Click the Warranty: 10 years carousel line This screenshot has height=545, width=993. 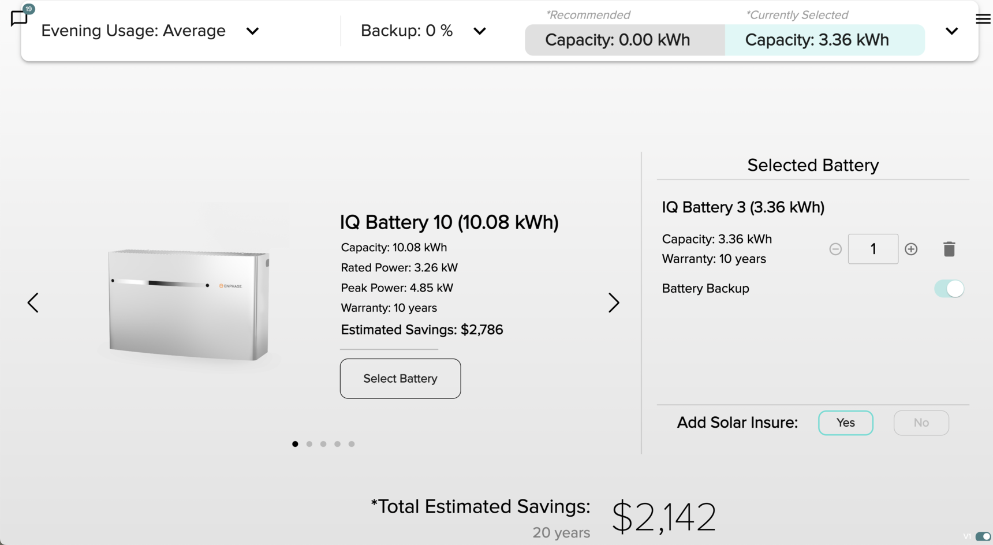click(389, 308)
